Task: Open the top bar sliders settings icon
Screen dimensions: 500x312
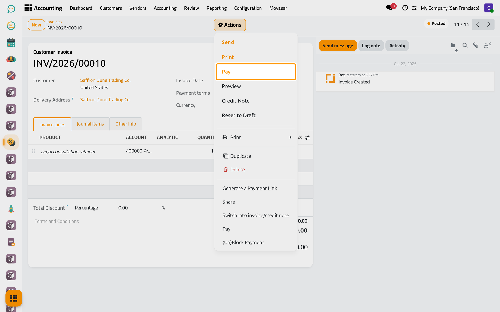Action: pyautogui.click(x=414, y=8)
